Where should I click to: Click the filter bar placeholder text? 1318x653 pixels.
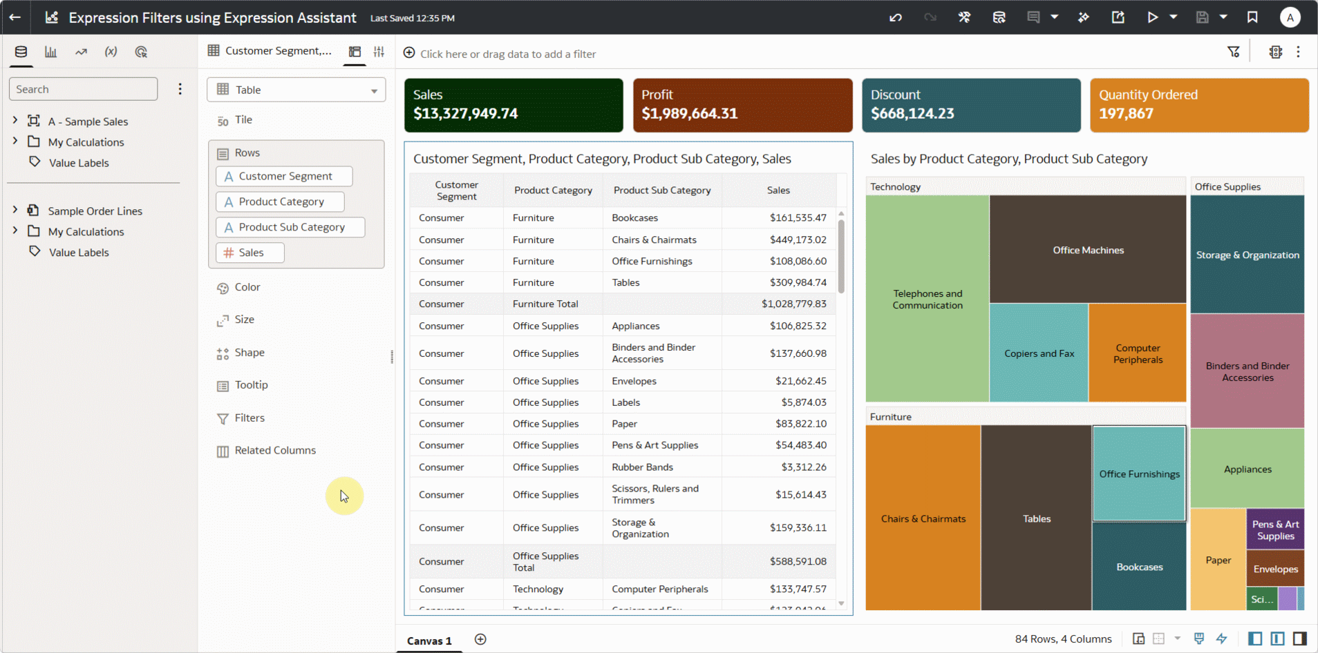[x=508, y=54]
